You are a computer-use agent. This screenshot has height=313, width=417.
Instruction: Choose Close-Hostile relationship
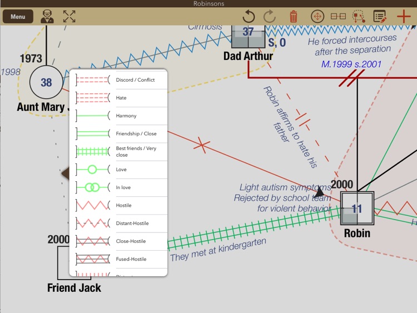[x=118, y=241]
